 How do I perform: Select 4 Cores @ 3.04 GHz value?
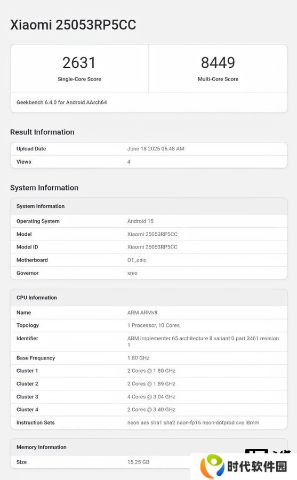pos(151,397)
